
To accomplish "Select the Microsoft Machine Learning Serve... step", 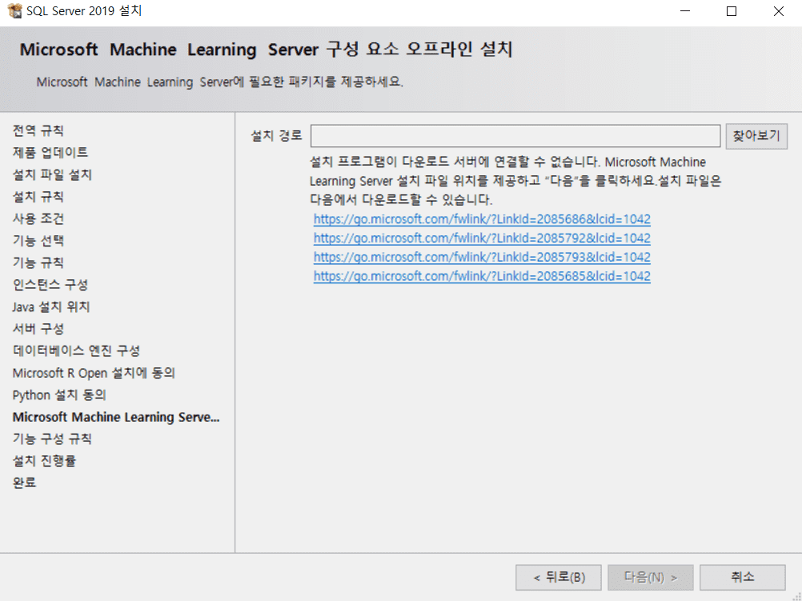I will (x=116, y=417).
